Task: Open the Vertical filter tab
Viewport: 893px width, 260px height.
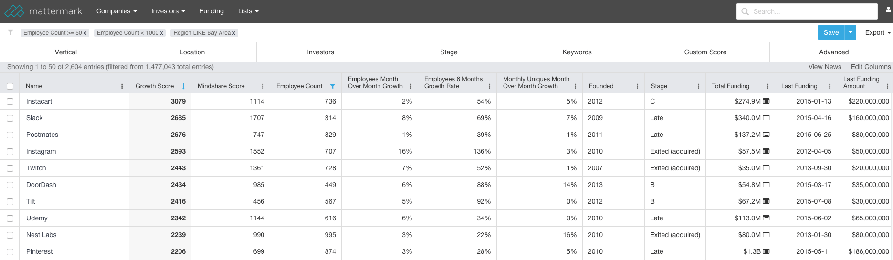Action: coord(64,52)
